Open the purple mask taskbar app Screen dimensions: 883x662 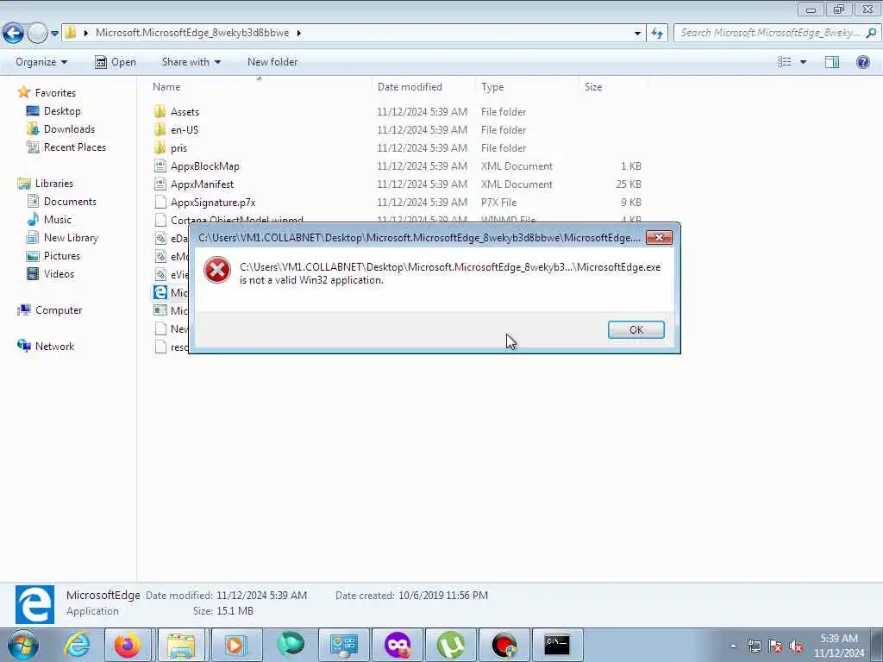(398, 645)
